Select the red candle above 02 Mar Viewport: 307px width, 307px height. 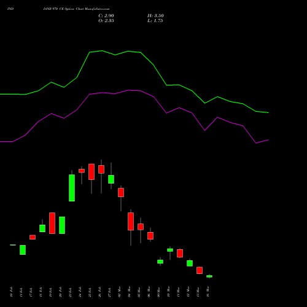click(121, 193)
